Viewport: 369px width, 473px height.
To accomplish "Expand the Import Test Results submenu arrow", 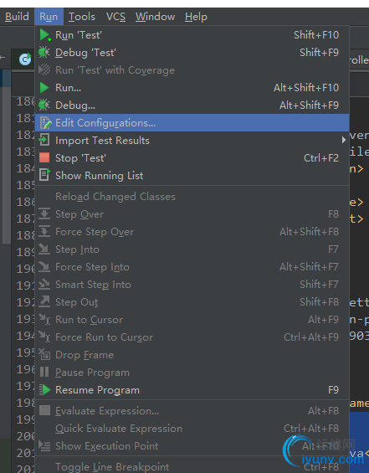I will [343, 141].
